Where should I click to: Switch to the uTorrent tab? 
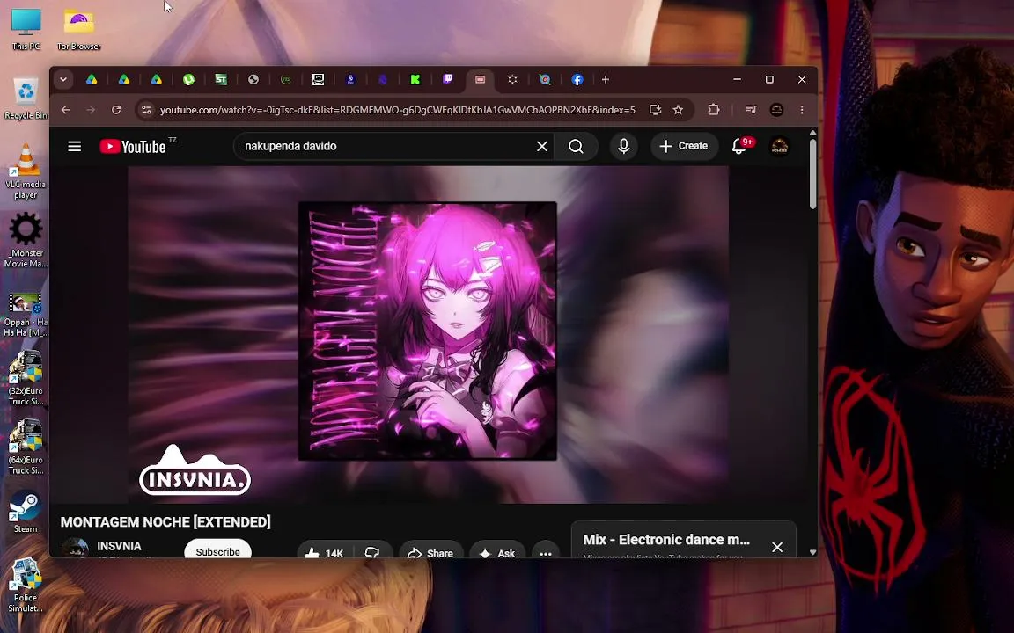(188, 79)
